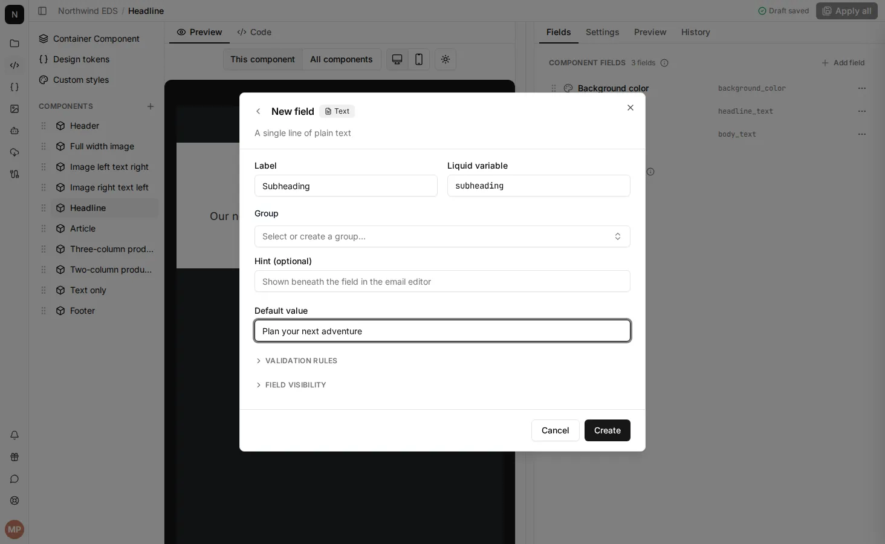Click the MP user avatar
Screen dimensions: 885x544
tap(15, 529)
